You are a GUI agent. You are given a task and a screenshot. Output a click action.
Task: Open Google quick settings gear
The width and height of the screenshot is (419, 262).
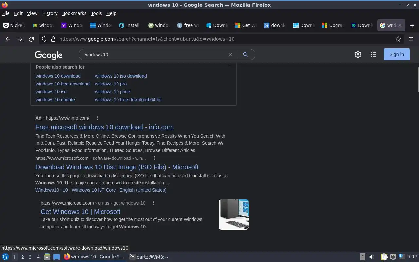[358, 54]
